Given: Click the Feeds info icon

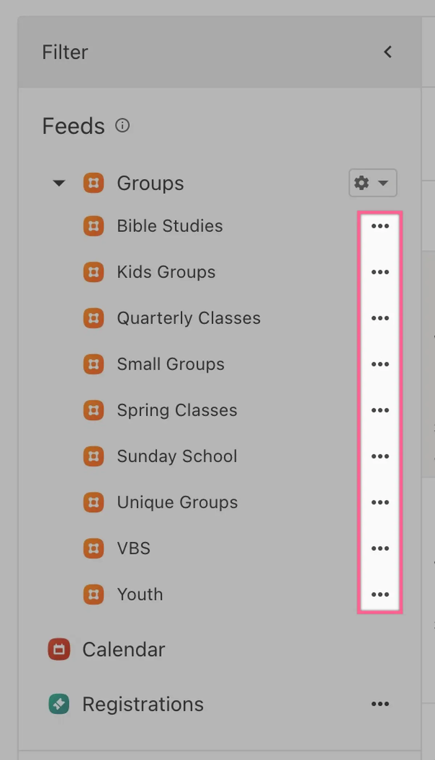Looking at the screenshot, I should 122,126.
